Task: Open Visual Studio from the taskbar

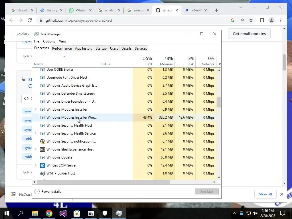Action: [x=63, y=213]
